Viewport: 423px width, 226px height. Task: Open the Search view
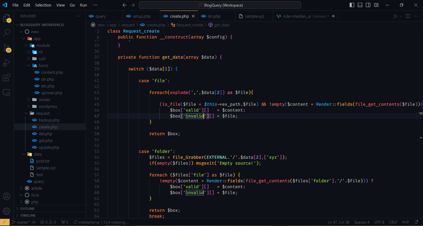pos(7,33)
